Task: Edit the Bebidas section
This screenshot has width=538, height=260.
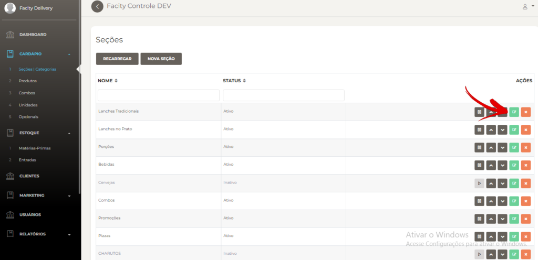Action: [x=514, y=165]
